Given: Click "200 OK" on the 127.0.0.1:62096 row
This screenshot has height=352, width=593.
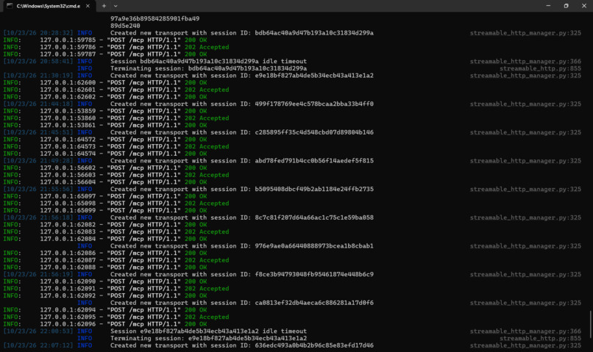Looking at the screenshot, I should point(196,324).
